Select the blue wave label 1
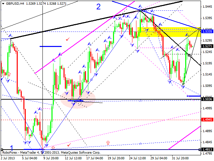The image size is (214, 161). [x=12, y=148]
